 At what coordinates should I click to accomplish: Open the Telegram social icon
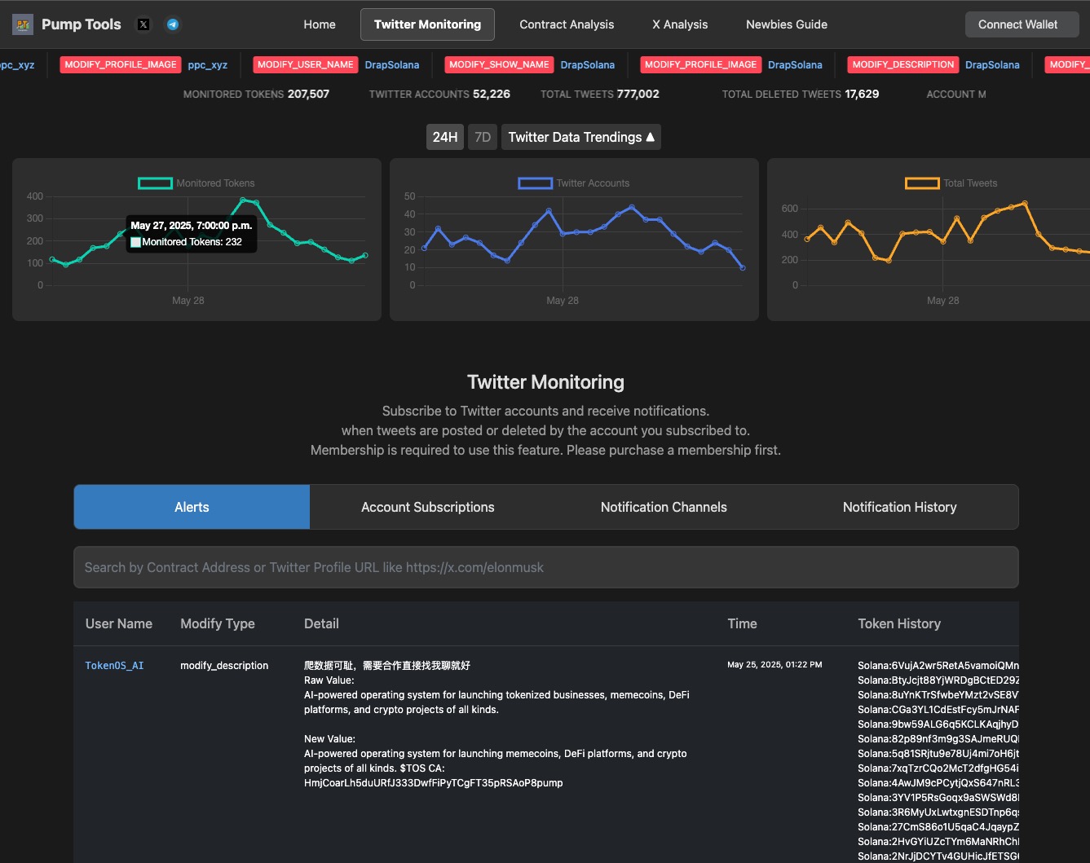click(x=173, y=24)
